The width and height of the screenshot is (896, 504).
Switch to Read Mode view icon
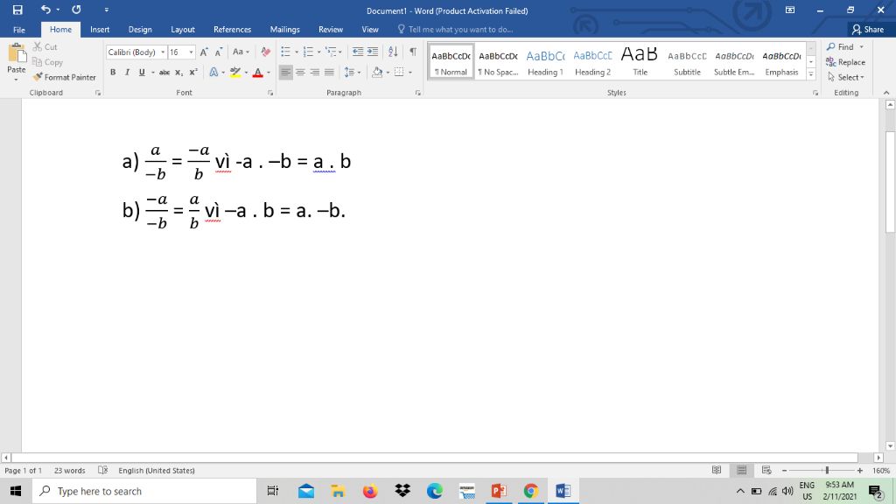pyautogui.click(x=717, y=470)
